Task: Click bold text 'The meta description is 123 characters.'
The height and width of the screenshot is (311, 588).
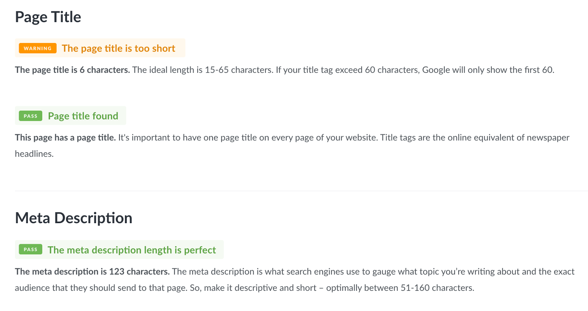Action: (x=92, y=272)
